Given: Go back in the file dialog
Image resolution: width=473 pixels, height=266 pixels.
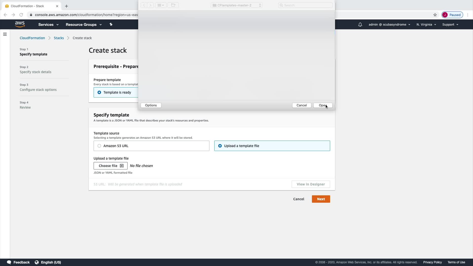Looking at the screenshot, I should (x=144, y=5).
